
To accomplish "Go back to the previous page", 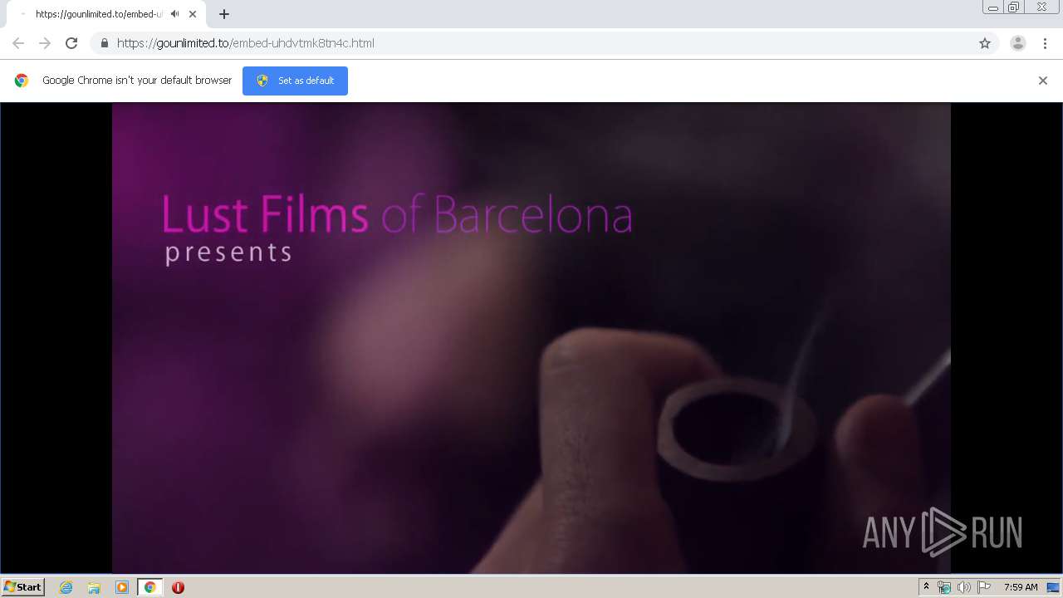I will [18, 43].
